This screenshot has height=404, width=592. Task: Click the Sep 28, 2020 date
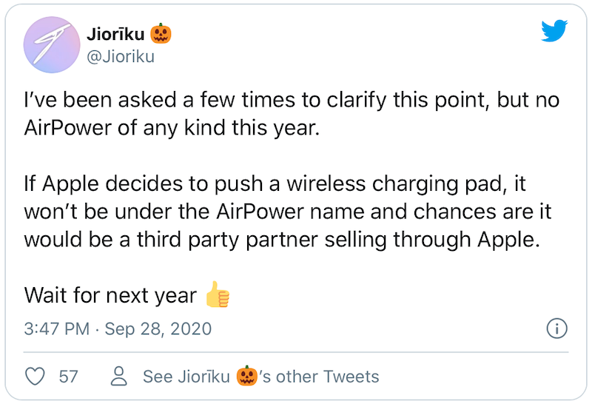click(158, 329)
